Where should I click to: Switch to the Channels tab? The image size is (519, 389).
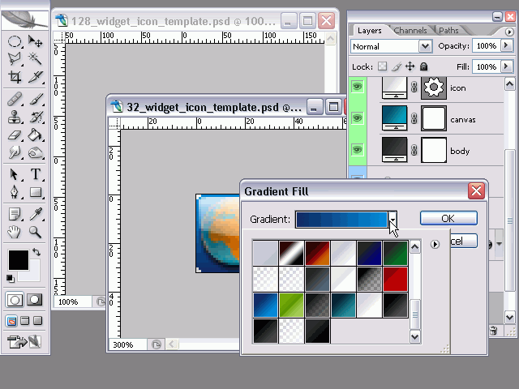[410, 31]
